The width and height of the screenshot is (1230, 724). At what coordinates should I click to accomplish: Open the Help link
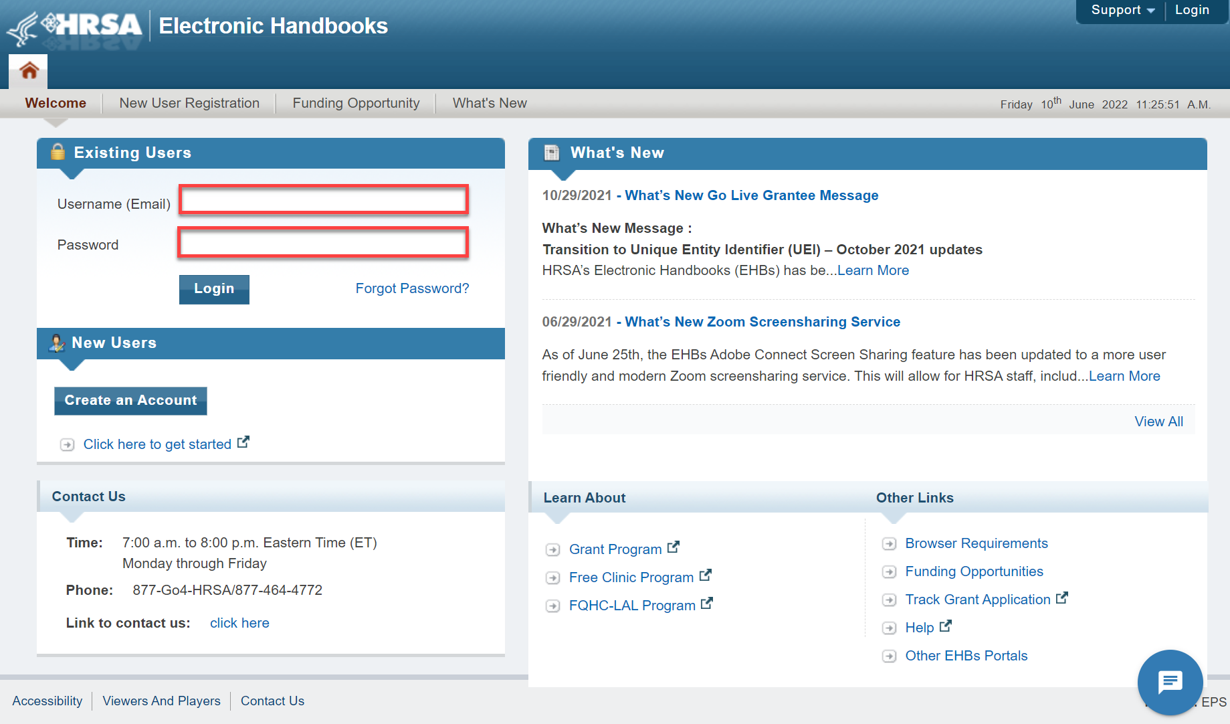[x=920, y=628]
